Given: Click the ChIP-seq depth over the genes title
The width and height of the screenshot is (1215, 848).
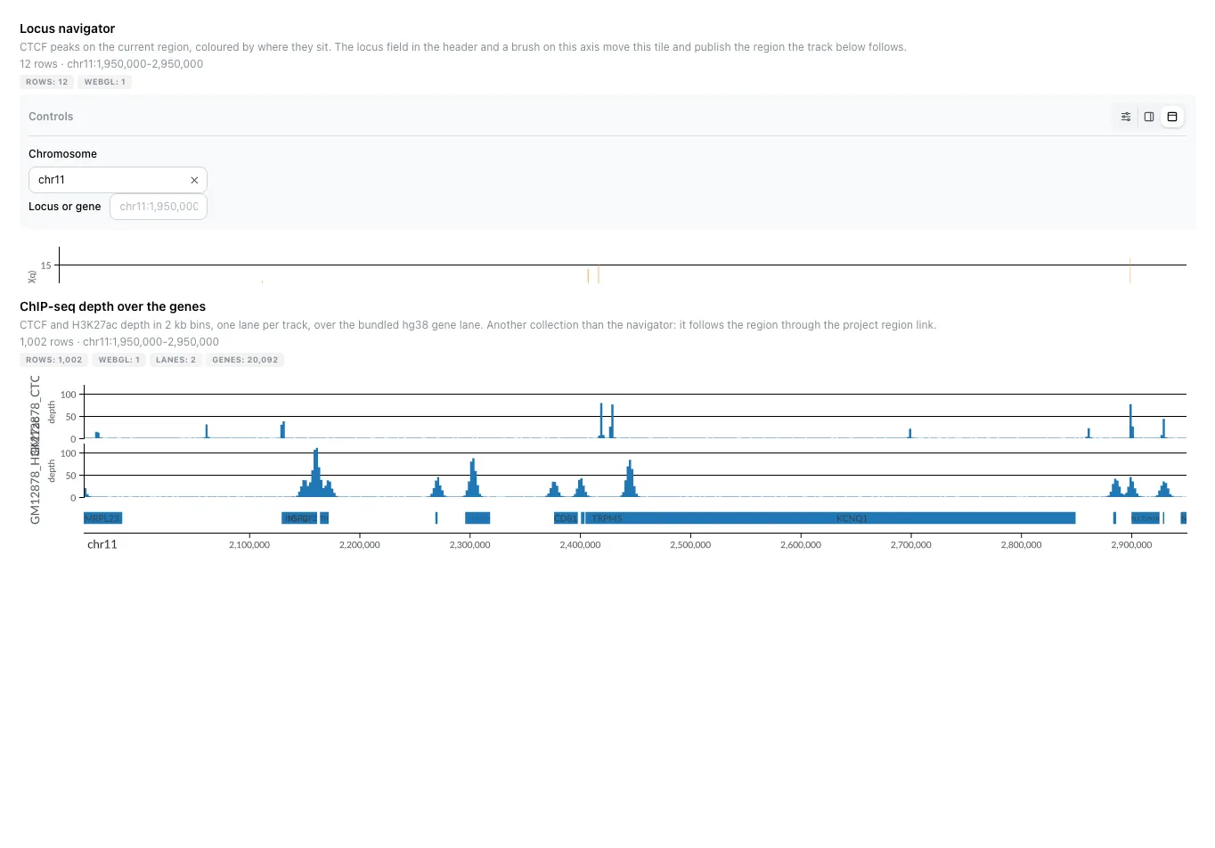Looking at the screenshot, I should (113, 306).
